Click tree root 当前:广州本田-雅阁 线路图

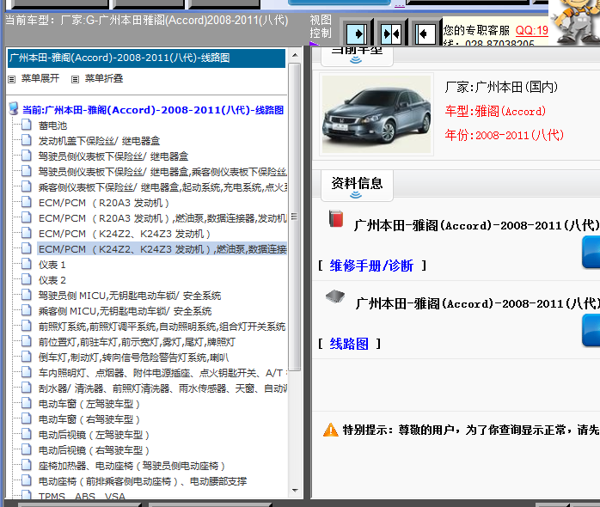pyautogui.click(x=153, y=110)
